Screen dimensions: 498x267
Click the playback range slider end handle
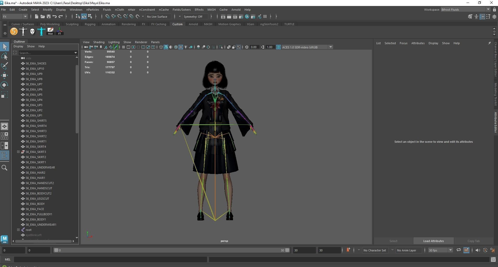pos(287,250)
